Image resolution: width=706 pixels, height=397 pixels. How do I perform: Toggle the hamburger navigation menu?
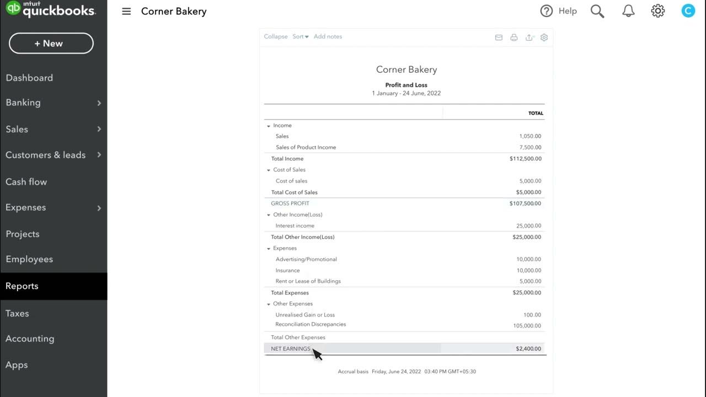[126, 11]
